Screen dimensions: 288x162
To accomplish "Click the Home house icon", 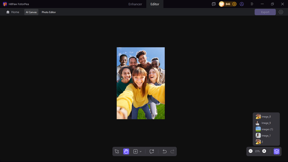I will [8, 12].
